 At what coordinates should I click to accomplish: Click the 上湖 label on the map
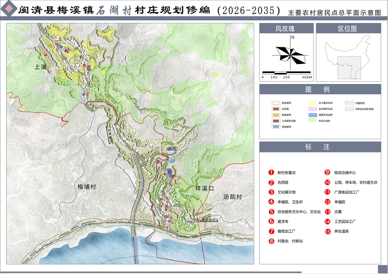[41, 67]
